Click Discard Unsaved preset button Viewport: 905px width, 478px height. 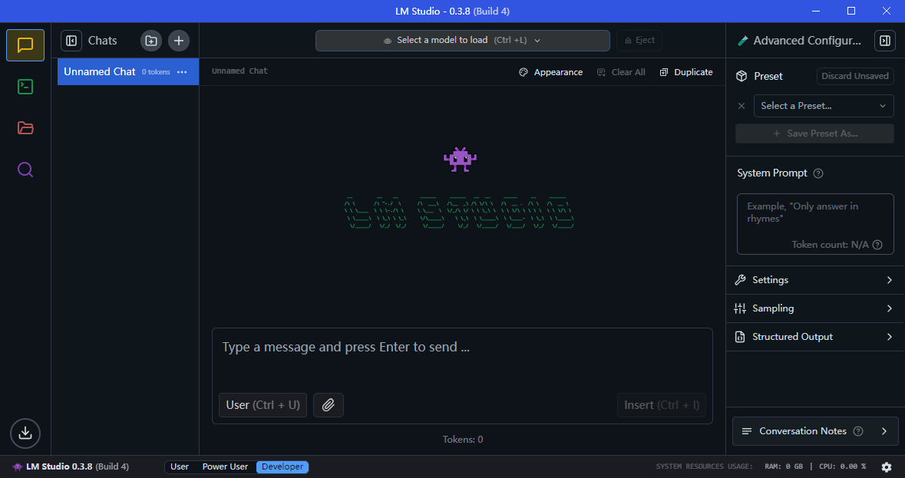(855, 76)
